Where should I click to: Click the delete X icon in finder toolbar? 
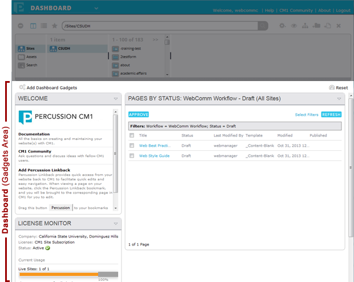click(x=339, y=26)
